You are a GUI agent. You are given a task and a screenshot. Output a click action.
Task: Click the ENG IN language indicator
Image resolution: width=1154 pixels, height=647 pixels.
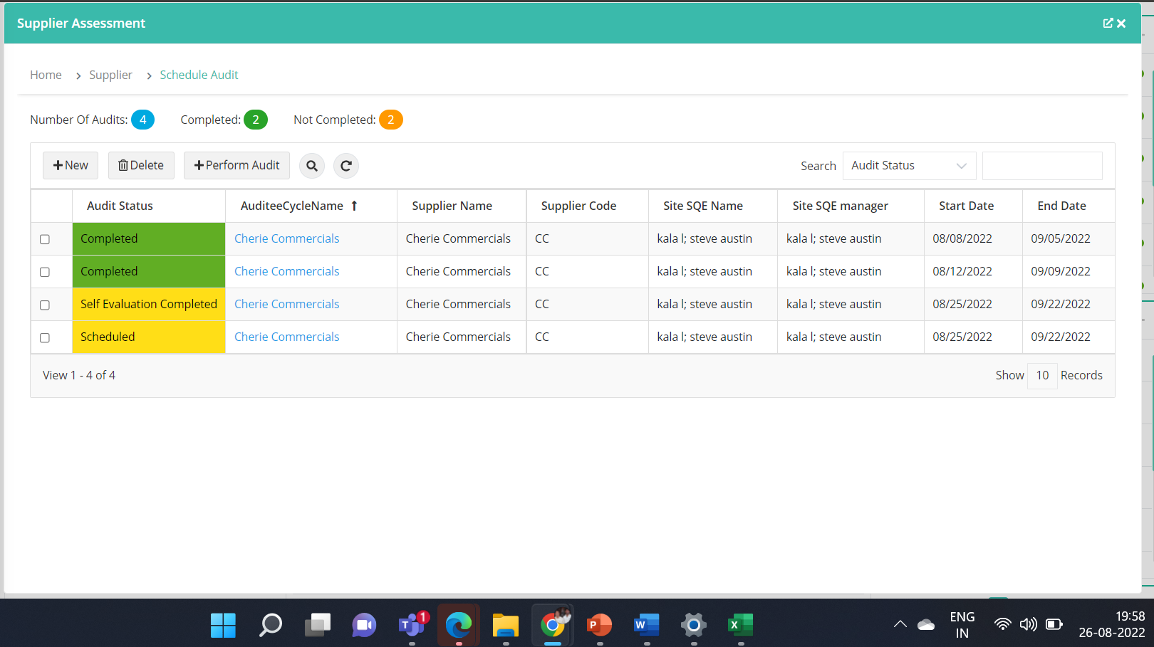coord(962,625)
